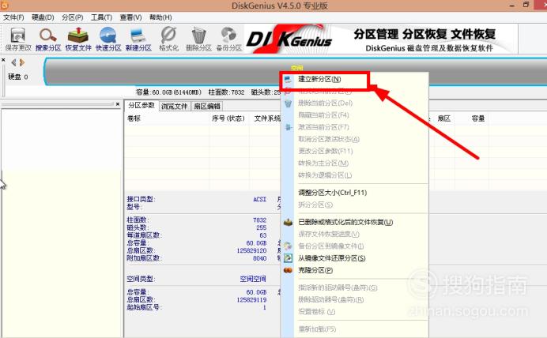Image resolution: width=547 pixels, height=338 pixels.
Task: Click the 硬盘 0 label
Action: coord(18,77)
